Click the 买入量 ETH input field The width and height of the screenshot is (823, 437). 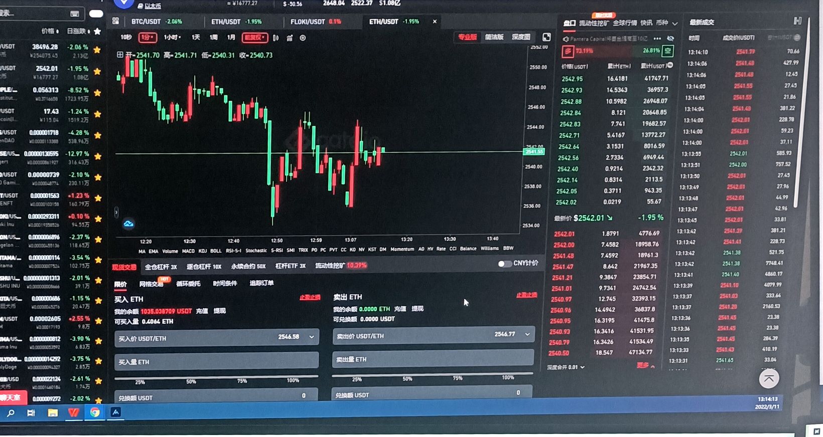click(216, 361)
